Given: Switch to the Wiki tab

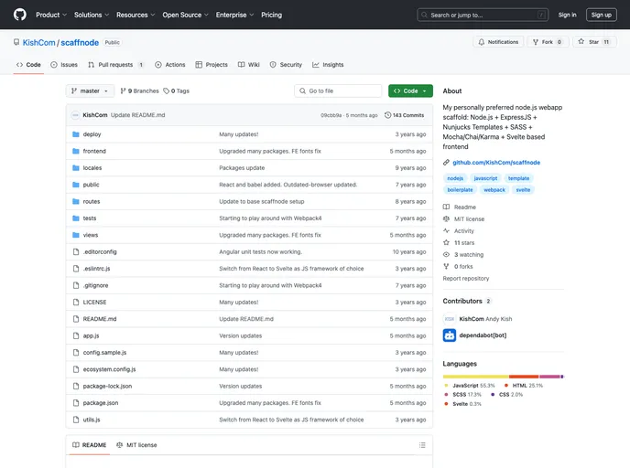Looking at the screenshot, I should [x=249, y=65].
